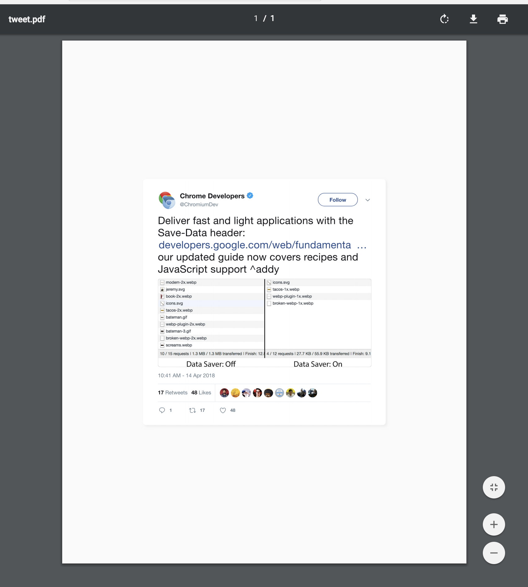Expand the tweet options chevron
The image size is (528, 587).
point(367,200)
